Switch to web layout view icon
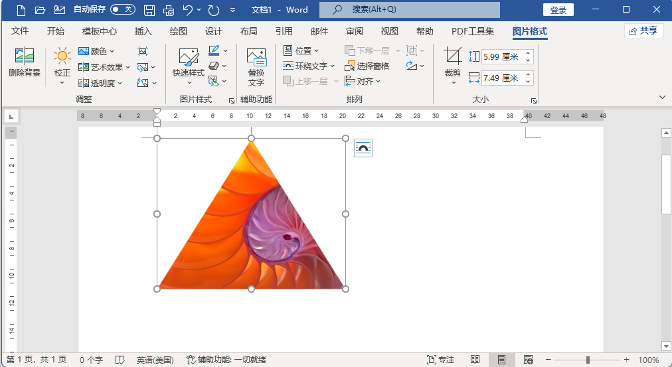 [x=529, y=360]
